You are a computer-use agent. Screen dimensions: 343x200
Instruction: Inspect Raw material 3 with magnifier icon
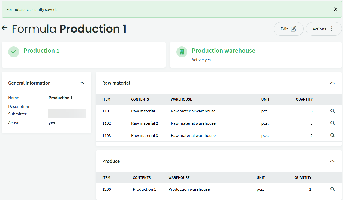[x=332, y=135]
